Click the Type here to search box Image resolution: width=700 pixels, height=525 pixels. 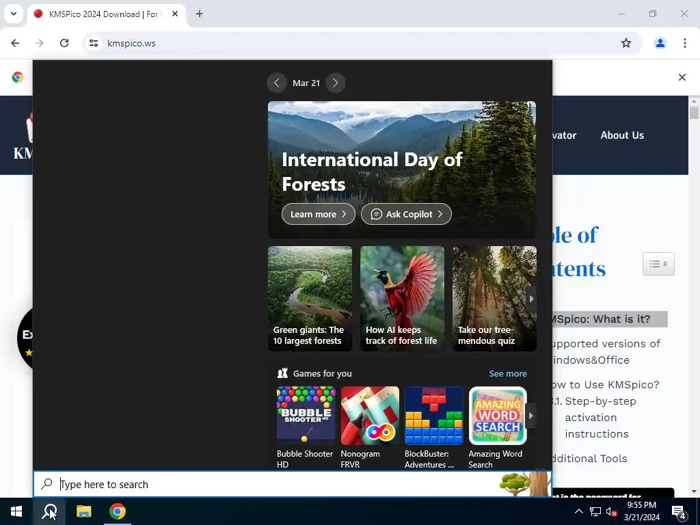[x=293, y=484]
